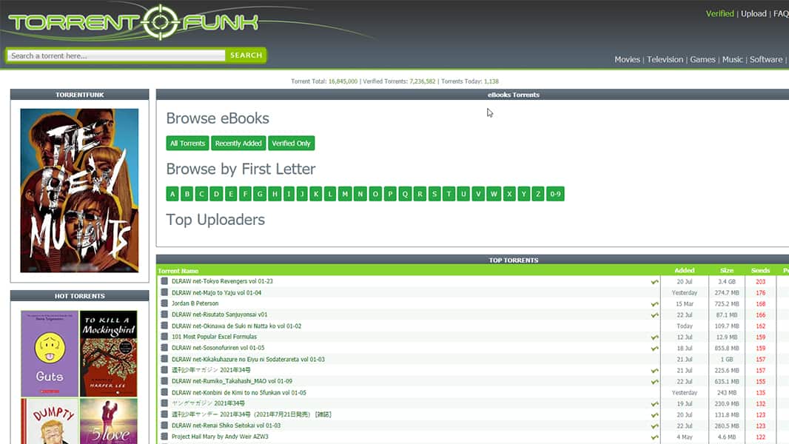This screenshot has height=444, width=789.
Task: Browse eBooks by letter S
Action: click(434, 194)
